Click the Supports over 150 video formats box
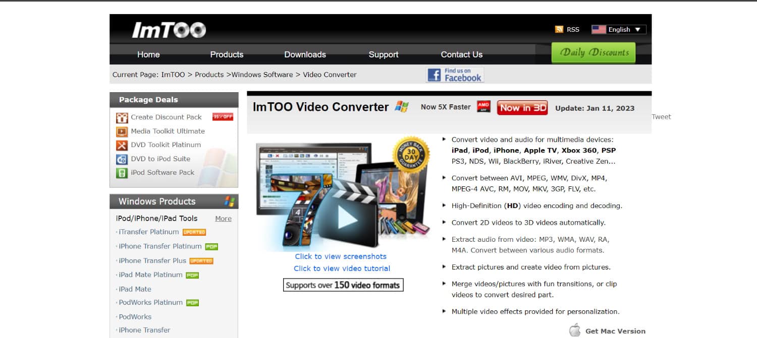The image size is (757, 338). (343, 285)
